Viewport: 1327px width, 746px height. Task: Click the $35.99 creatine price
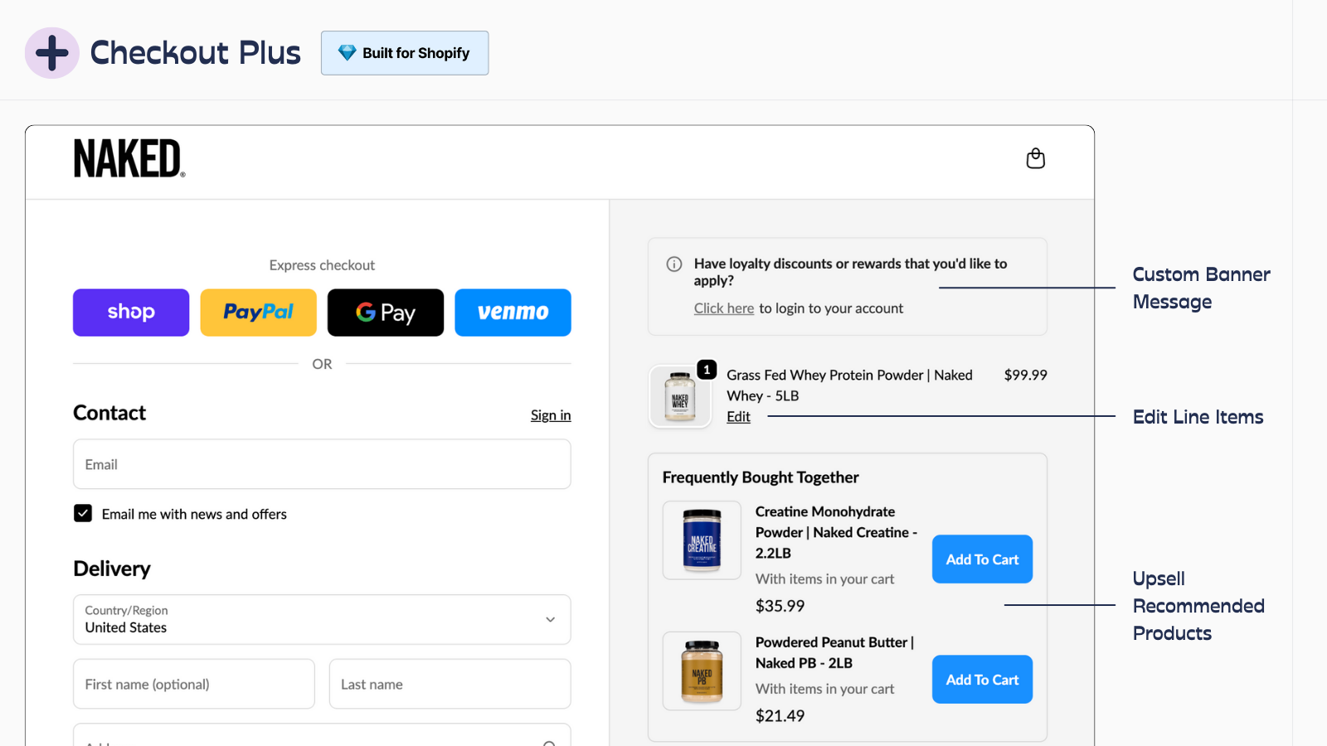[x=780, y=606]
